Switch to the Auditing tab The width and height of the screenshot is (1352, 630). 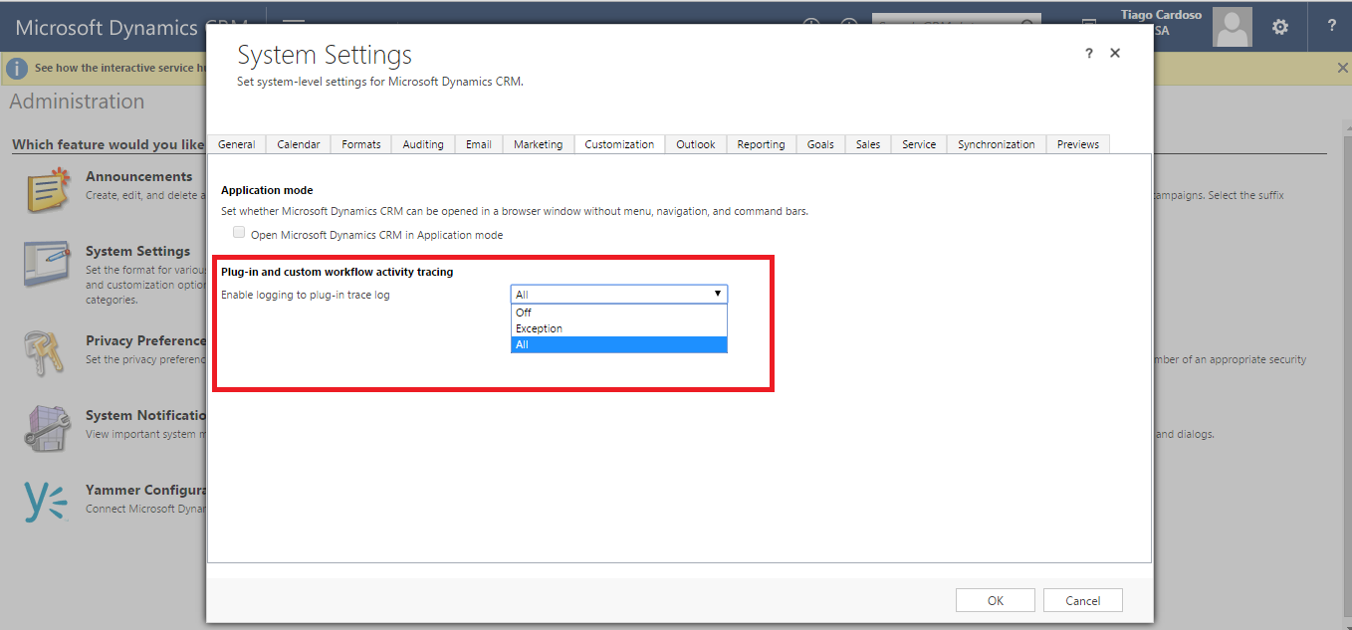pos(422,143)
